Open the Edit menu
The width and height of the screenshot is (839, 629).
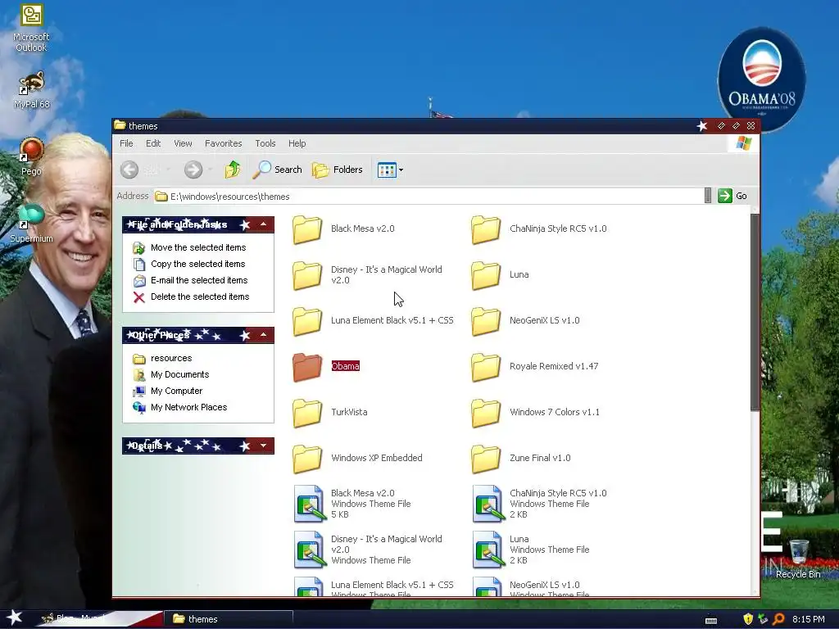[x=153, y=143]
